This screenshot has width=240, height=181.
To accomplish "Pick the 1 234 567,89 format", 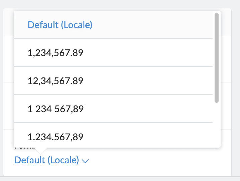I will tap(55, 109).
